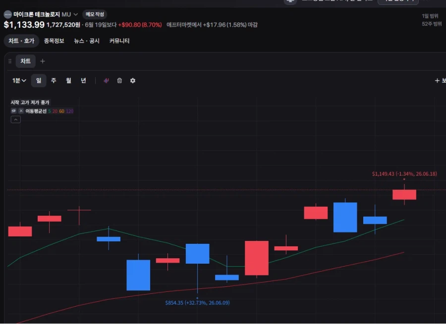Select the 일 daily interval toggle
Viewport: 446px width, 324px height.
point(39,81)
